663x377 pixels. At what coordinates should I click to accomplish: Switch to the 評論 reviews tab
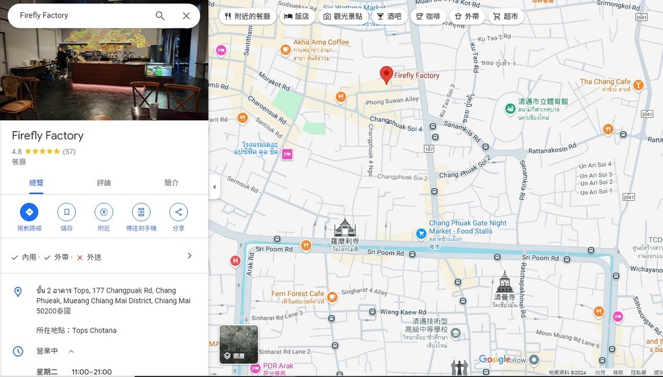pos(104,183)
